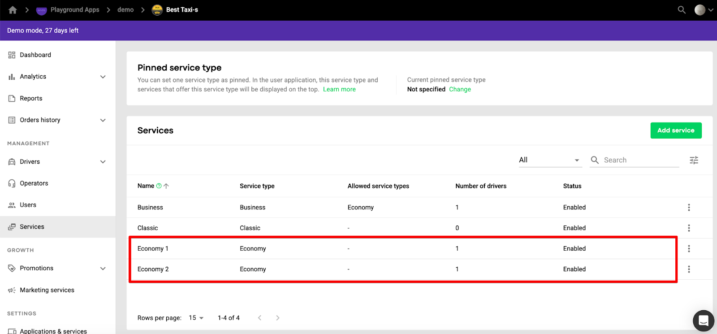Change rows per page dropdown
This screenshot has height=334, width=717.
196,318
